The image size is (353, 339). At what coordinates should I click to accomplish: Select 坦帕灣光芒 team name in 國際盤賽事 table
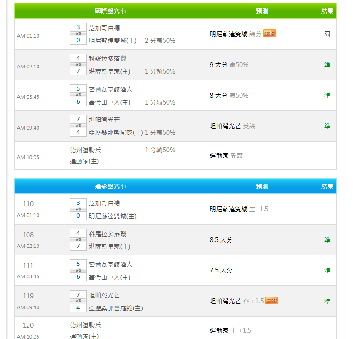104,120
